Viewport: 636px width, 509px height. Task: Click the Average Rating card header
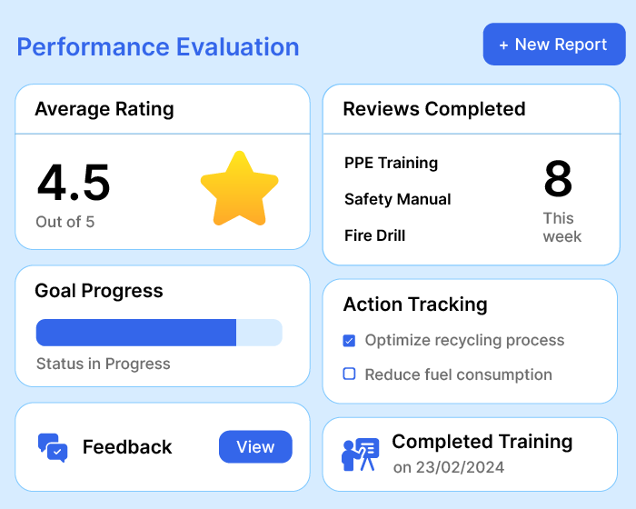point(104,110)
